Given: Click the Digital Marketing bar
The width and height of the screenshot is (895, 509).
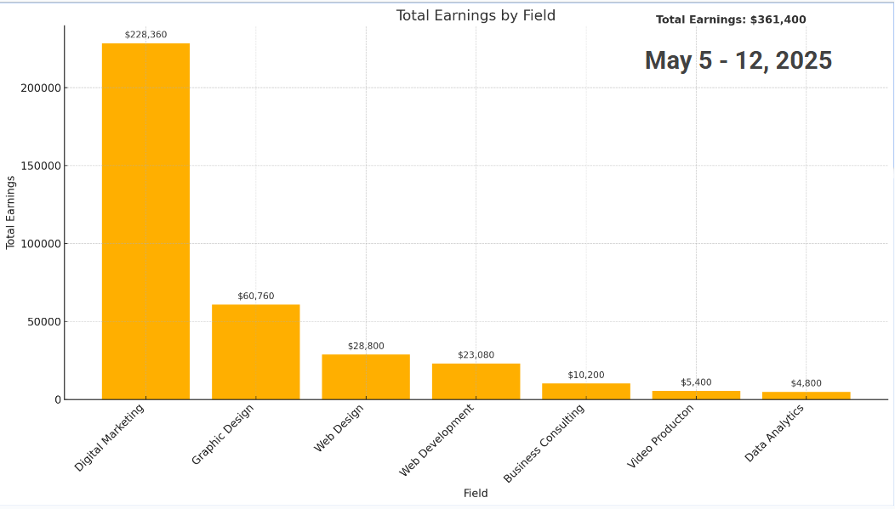Looking at the screenshot, I should (146, 221).
